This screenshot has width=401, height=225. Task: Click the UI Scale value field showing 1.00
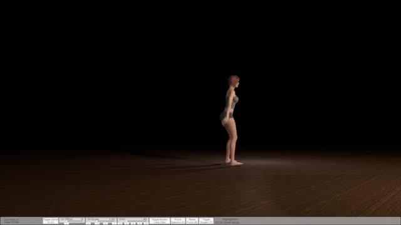click(x=112, y=219)
